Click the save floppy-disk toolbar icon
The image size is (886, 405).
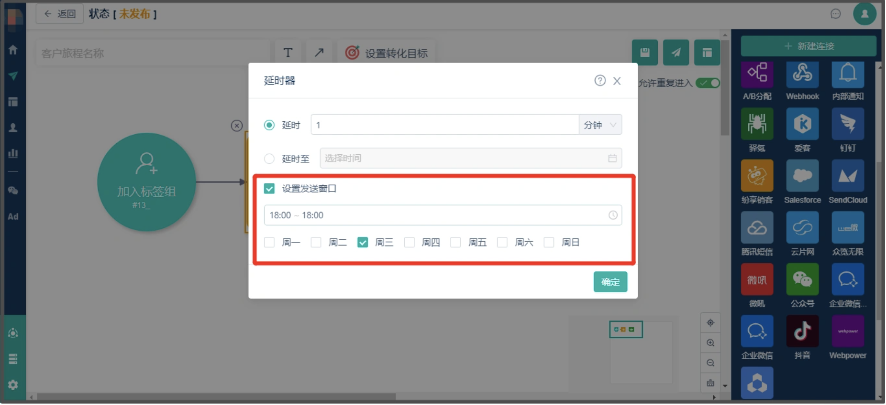click(646, 53)
